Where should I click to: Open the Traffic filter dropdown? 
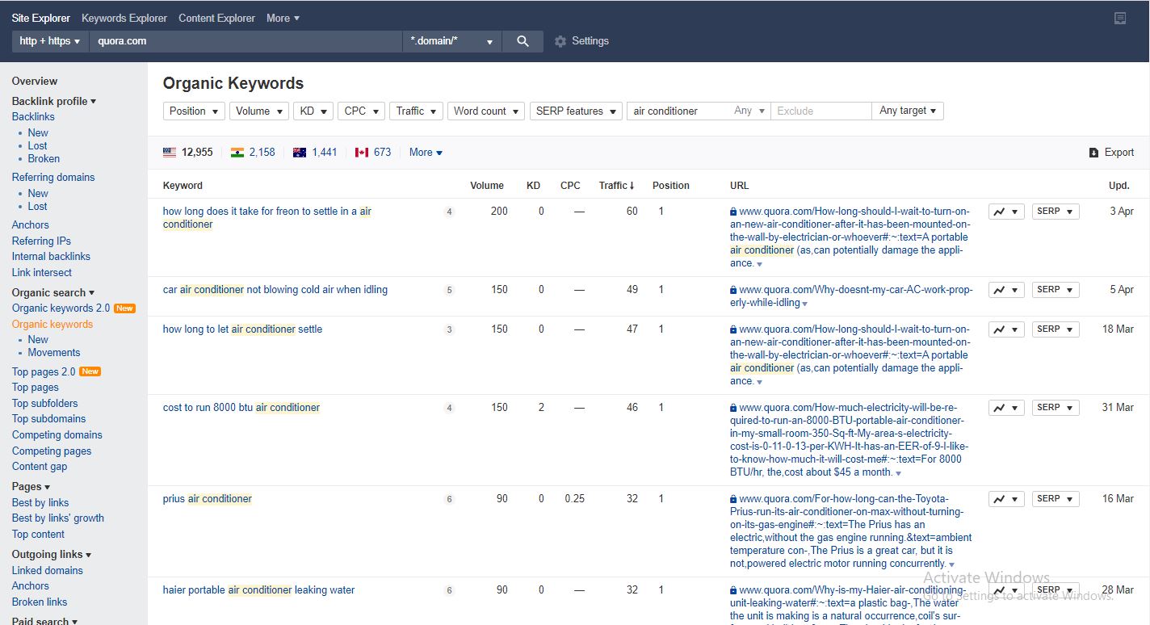(416, 111)
